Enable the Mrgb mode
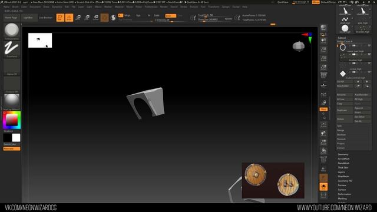 point(127,15)
